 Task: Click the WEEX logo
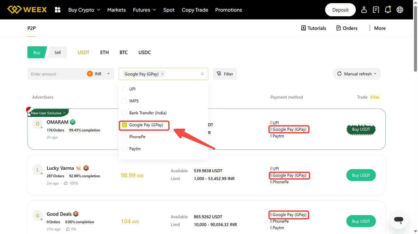(x=27, y=10)
